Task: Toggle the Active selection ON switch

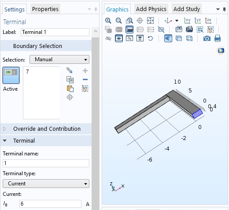Action: 11,75
